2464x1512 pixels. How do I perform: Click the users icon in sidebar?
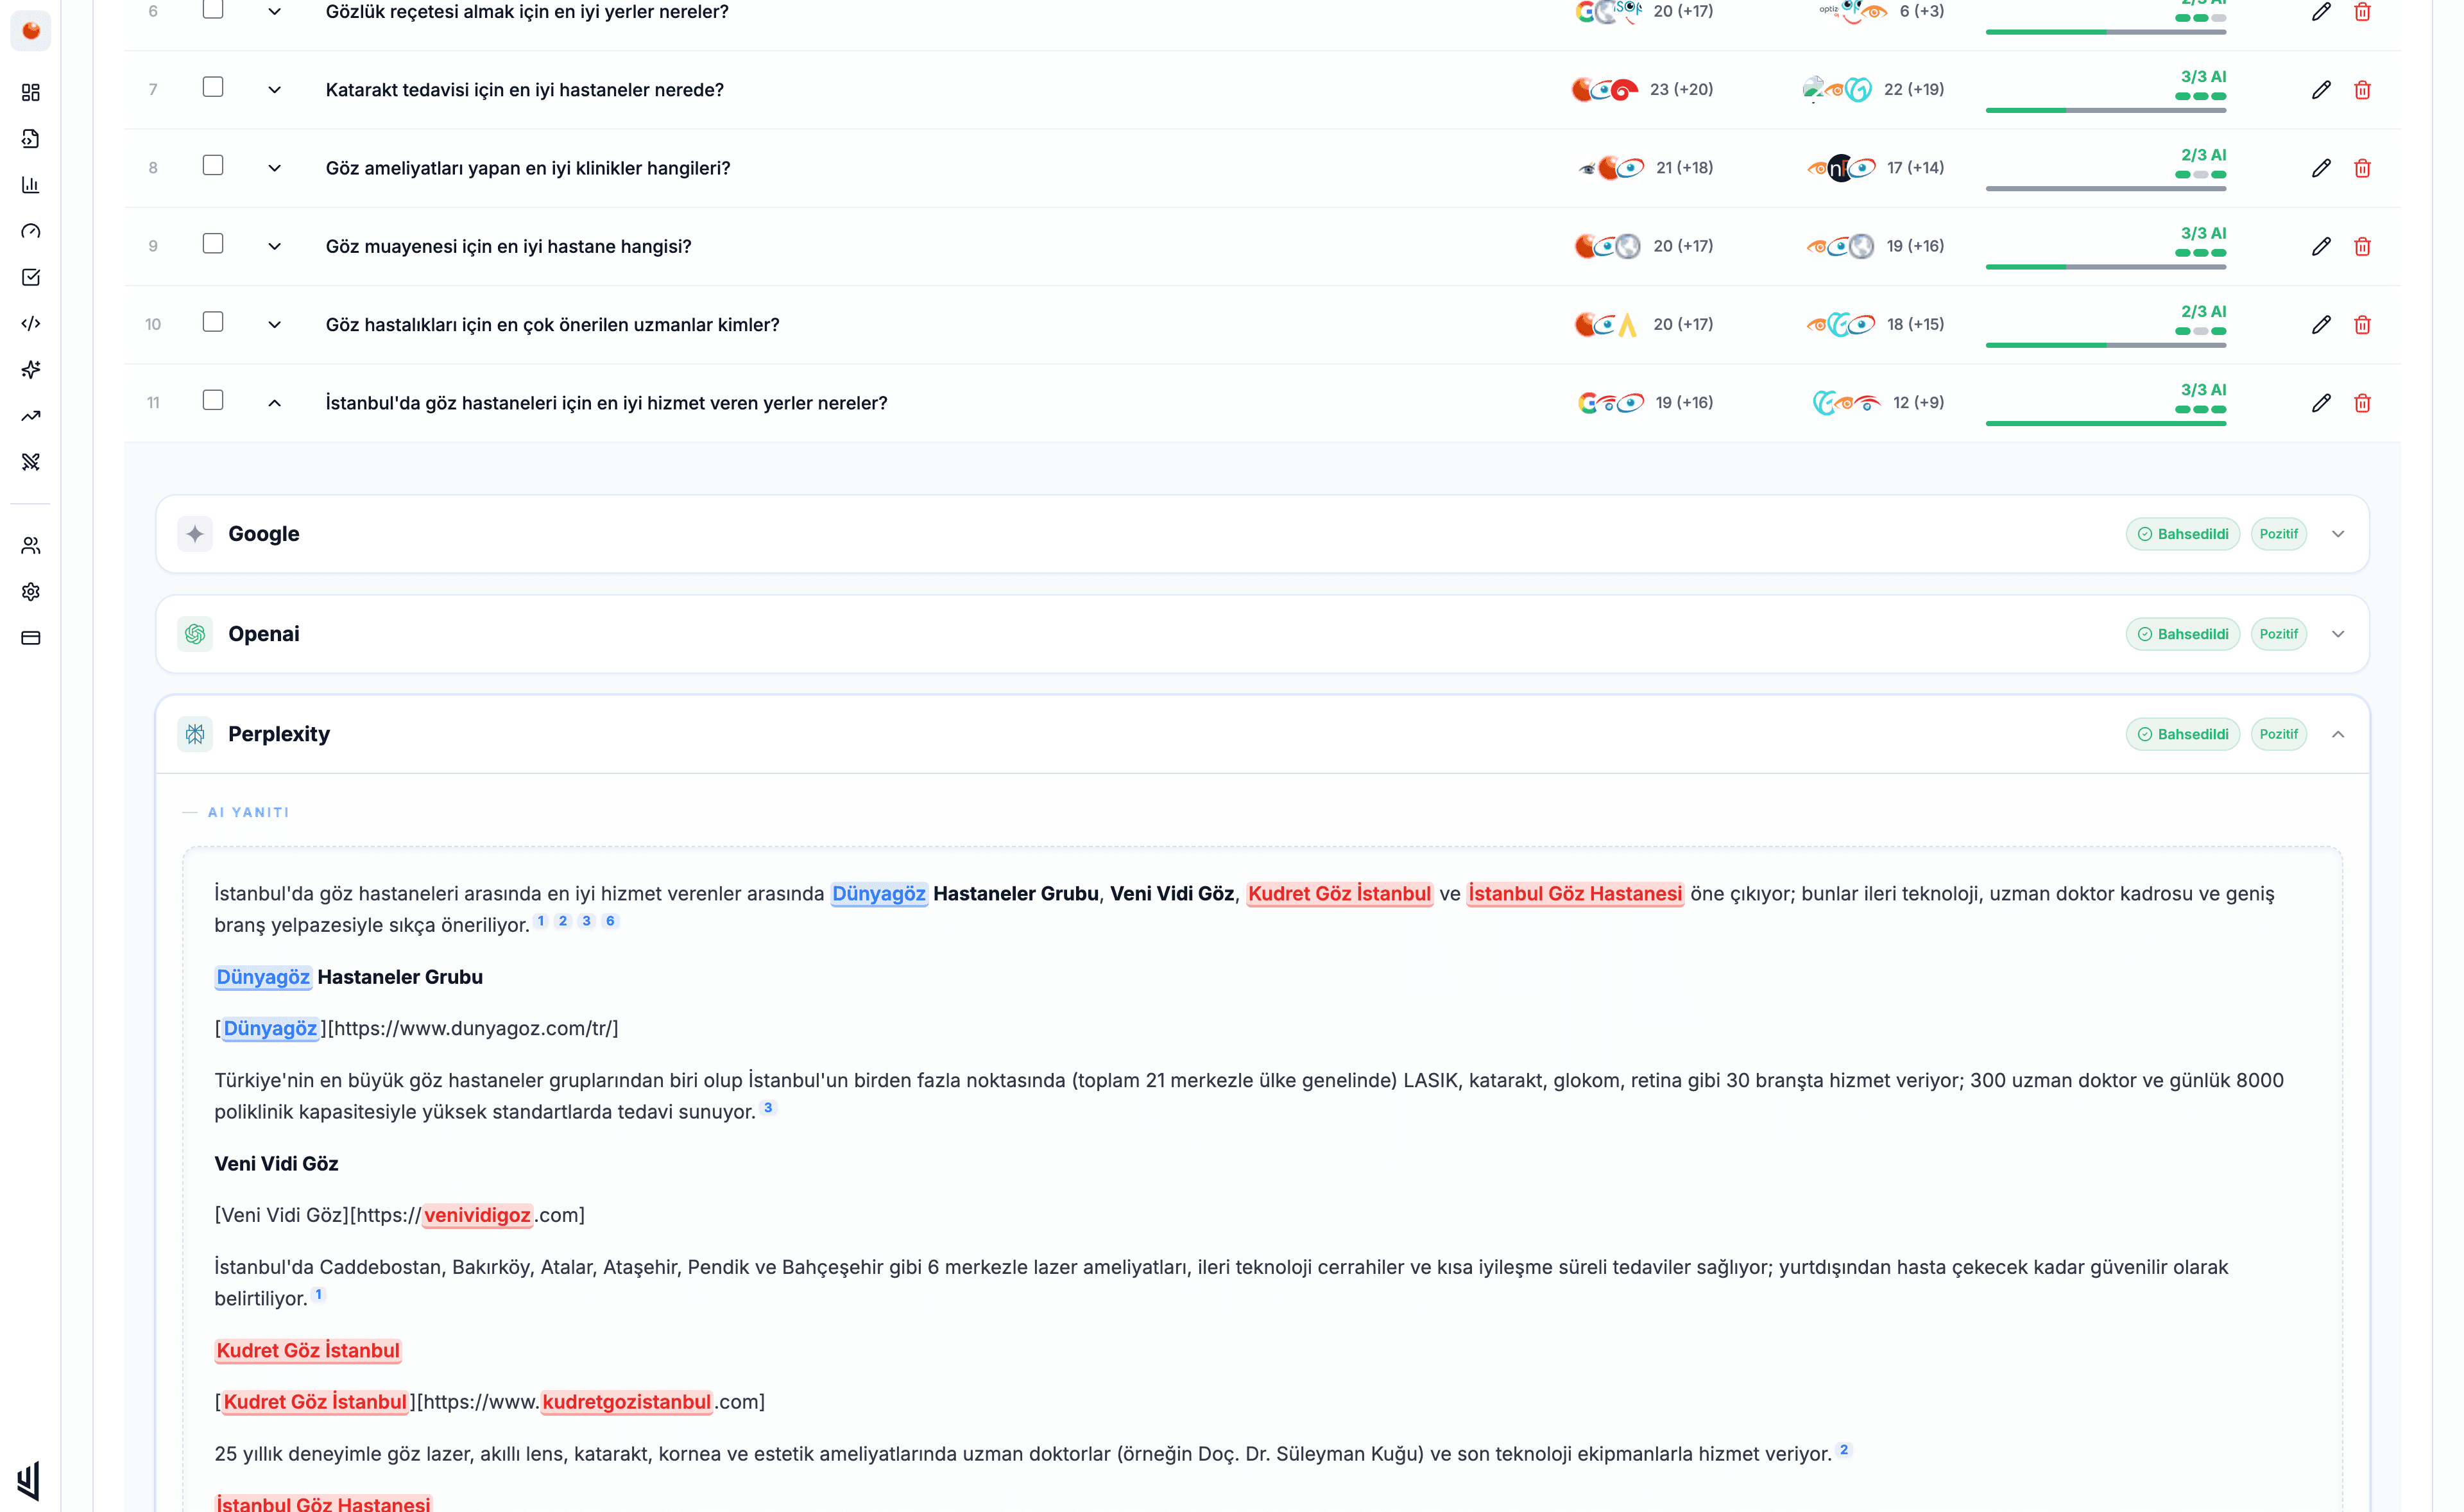point(30,546)
